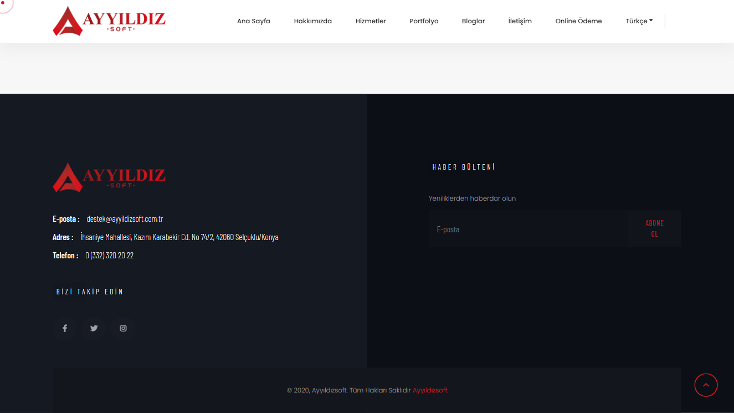The height and width of the screenshot is (413, 734).
Task: Open the Hakkımızda menu item
Action: tap(312, 21)
